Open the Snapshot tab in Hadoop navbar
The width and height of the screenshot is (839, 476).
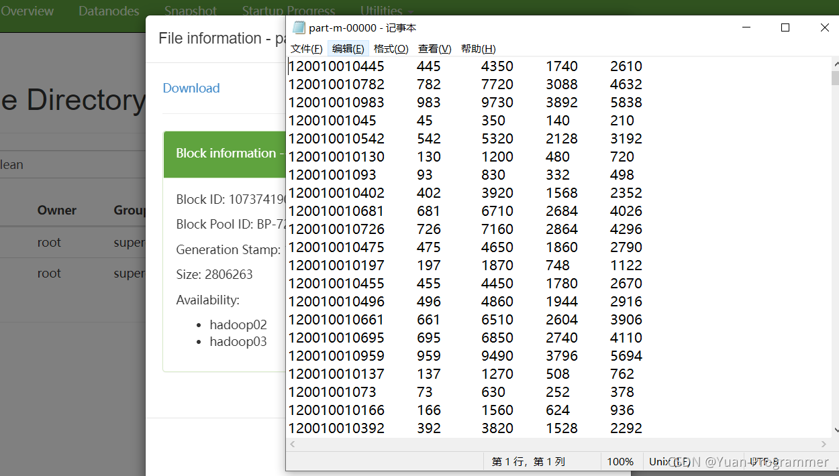click(191, 11)
